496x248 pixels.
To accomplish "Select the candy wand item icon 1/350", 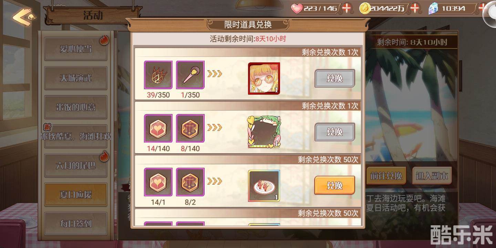I will (190, 75).
